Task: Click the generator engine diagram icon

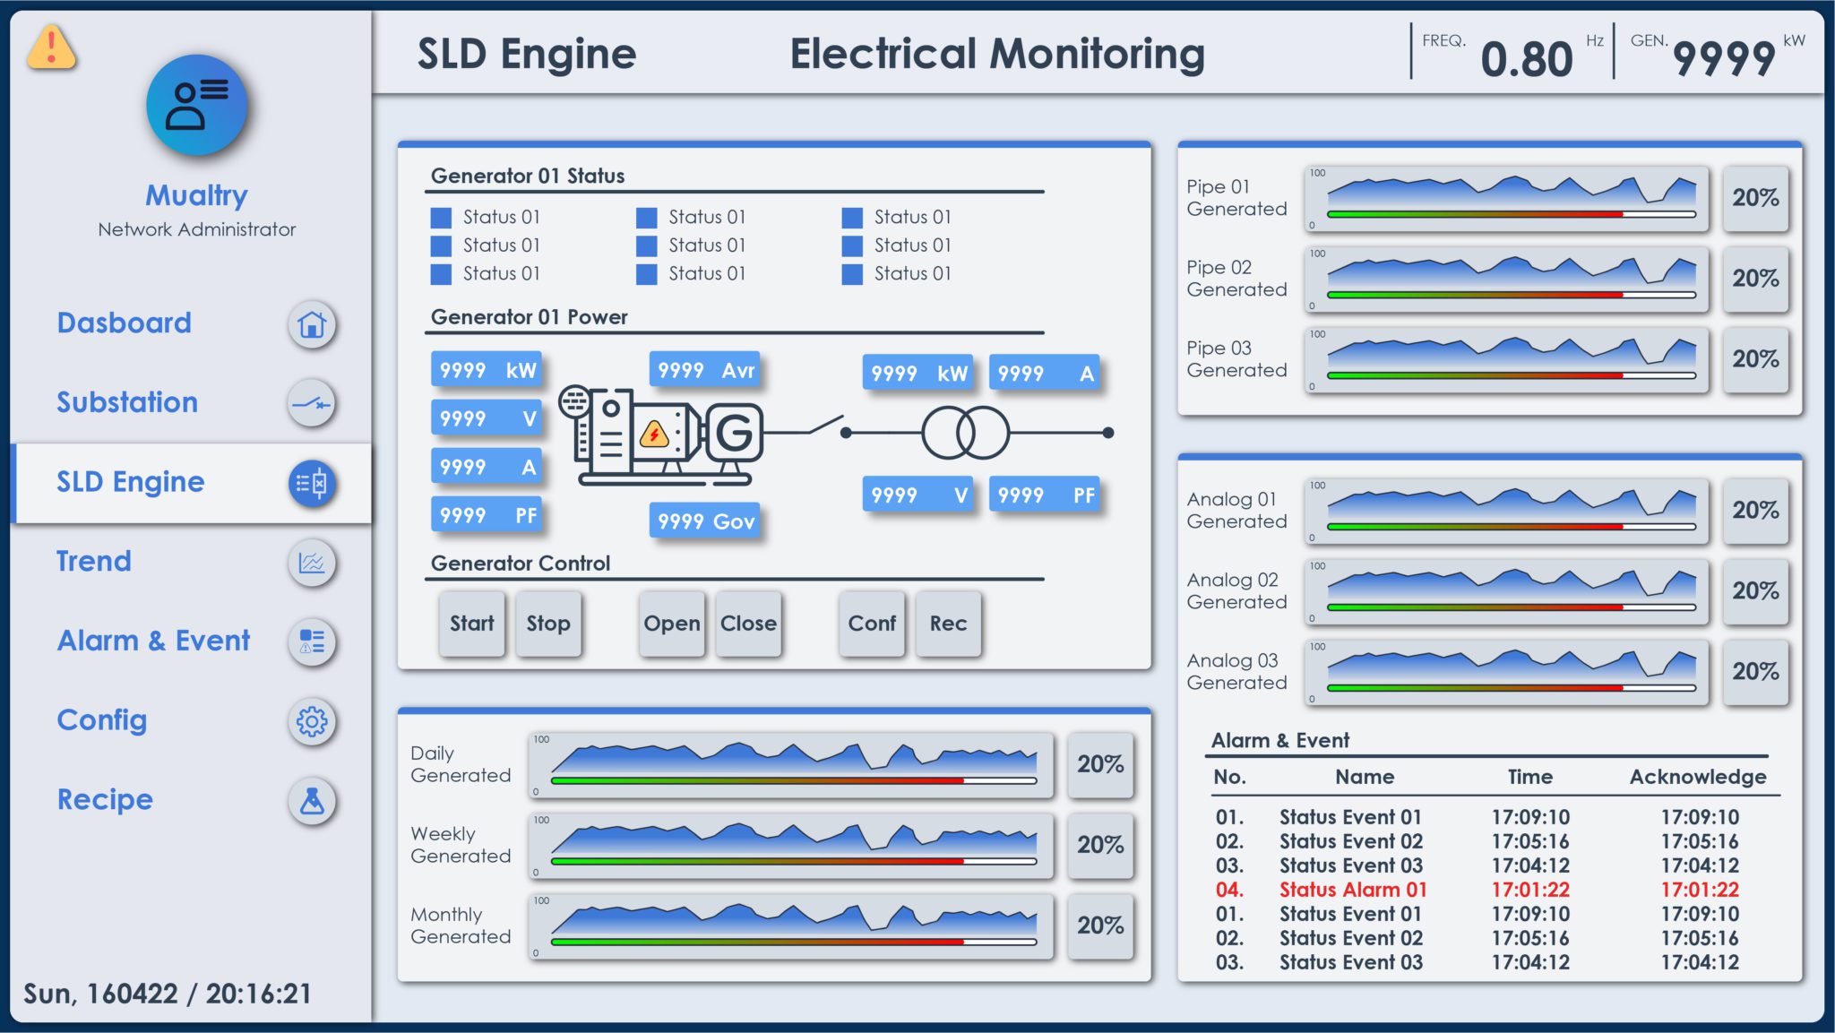Action: tap(661, 435)
